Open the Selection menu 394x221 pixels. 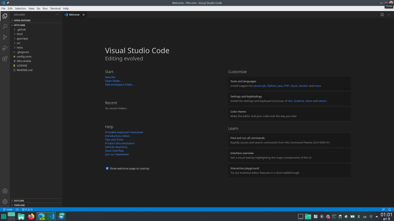[x=21, y=9]
